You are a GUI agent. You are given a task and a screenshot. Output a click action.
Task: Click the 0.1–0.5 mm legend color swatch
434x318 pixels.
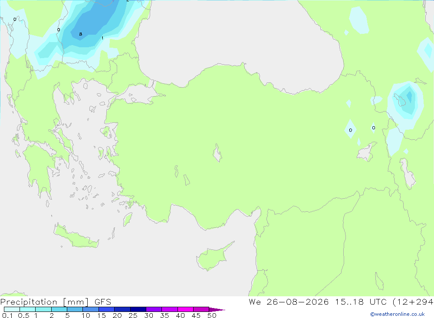pos(12,309)
